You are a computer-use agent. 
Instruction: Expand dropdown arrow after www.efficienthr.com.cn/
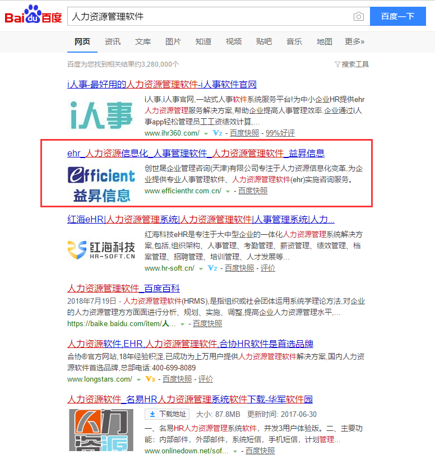[x=228, y=192]
